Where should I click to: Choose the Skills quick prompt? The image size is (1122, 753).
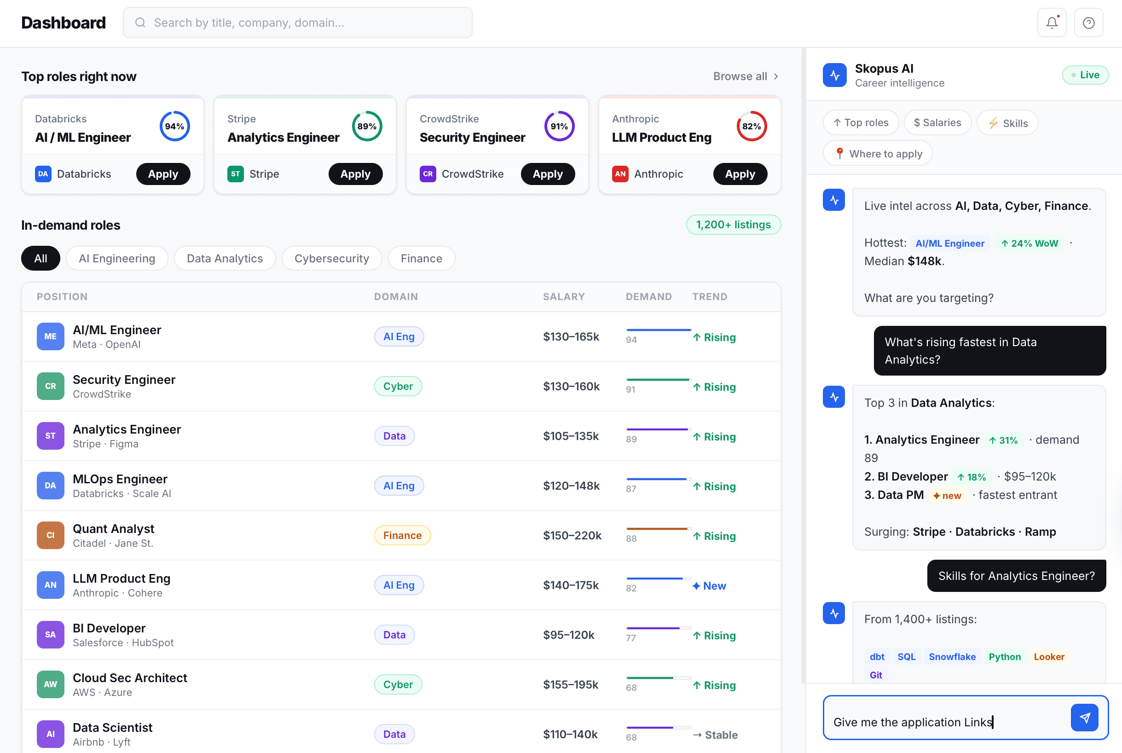(1008, 123)
